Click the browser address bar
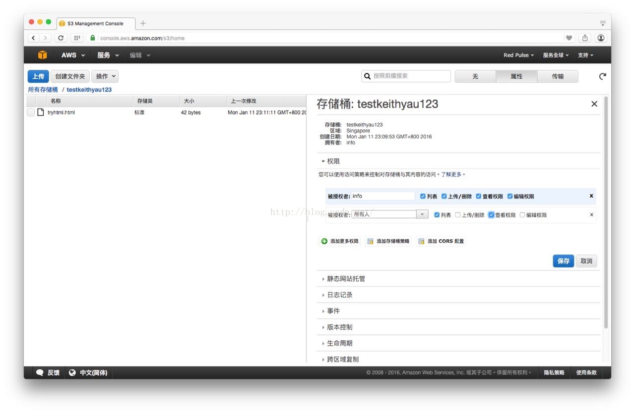Image resolution: width=635 pixels, height=413 pixels. (324, 38)
